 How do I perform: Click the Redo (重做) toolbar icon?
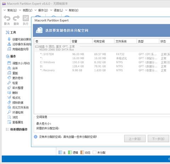[x=16, y=18]
